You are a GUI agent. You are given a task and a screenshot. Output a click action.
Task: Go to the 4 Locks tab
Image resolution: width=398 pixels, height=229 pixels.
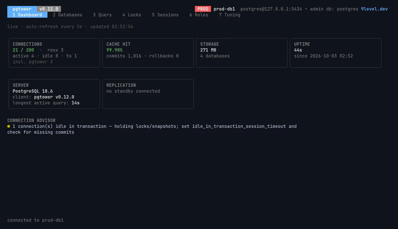pyautogui.click(x=132, y=15)
